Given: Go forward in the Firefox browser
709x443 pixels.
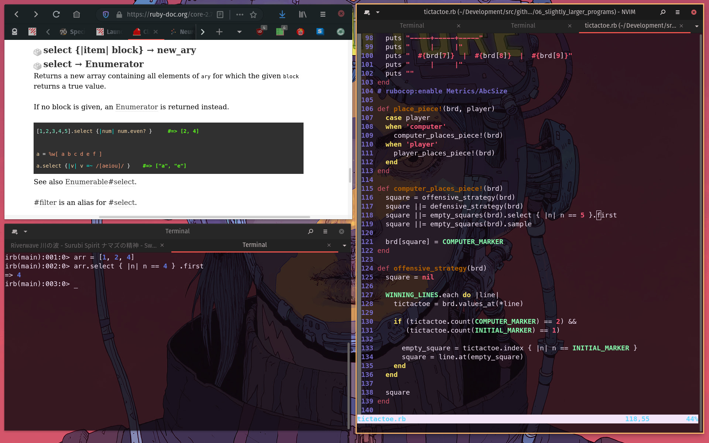Looking at the screenshot, I should pyautogui.click(x=36, y=14).
